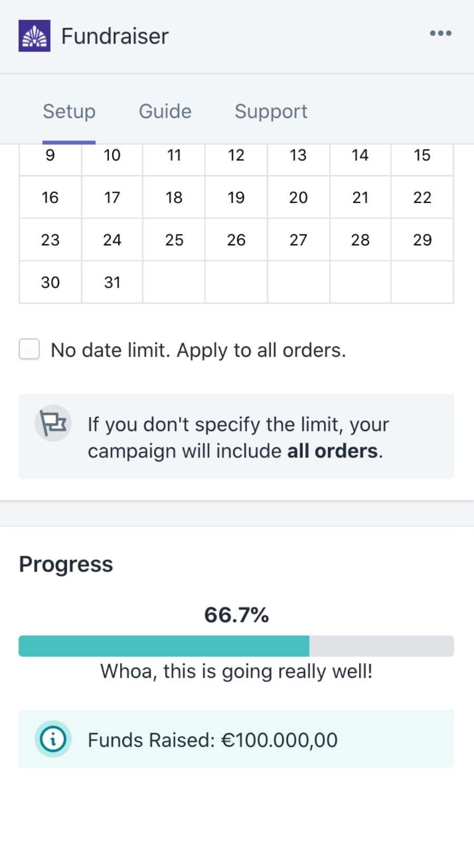Select date 15 on the calendar
Viewport: 474px width, 842px height.
coord(422,155)
